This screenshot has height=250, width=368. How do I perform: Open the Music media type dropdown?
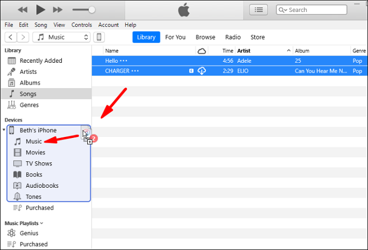[x=61, y=37]
